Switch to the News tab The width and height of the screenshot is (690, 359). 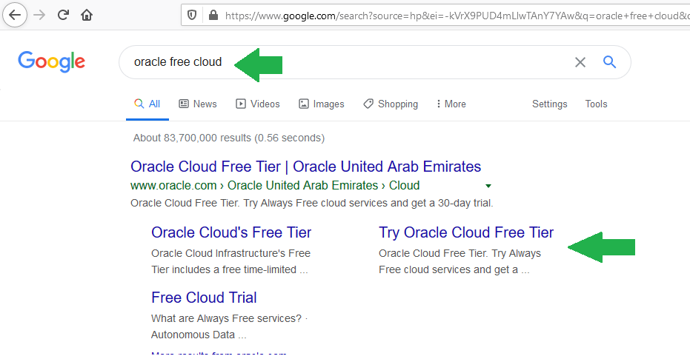click(x=198, y=104)
